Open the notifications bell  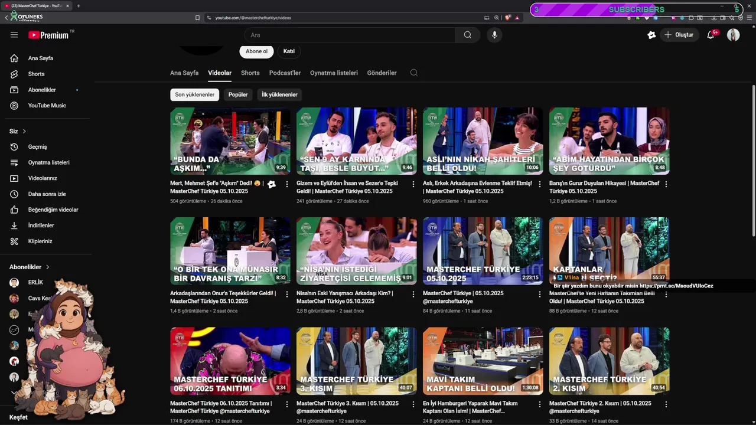[x=711, y=35]
